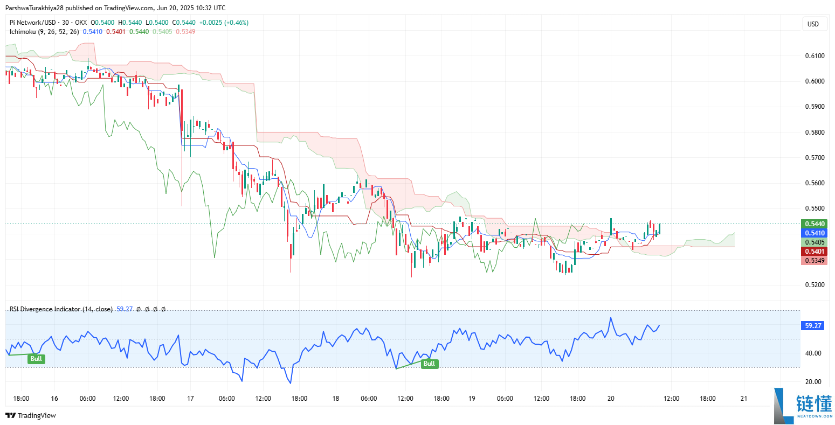Screen dimensions: 835x425
Task: Select the pink 0.5349 price axis tag
Action: pyautogui.click(x=815, y=261)
